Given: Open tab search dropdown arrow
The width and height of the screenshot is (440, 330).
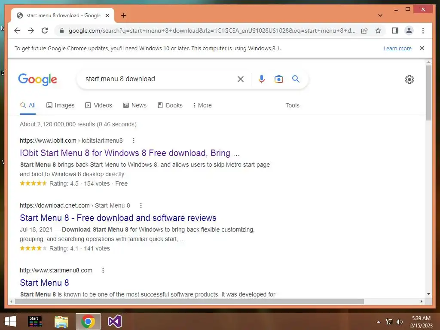Looking at the screenshot, I should click(380, 15).
